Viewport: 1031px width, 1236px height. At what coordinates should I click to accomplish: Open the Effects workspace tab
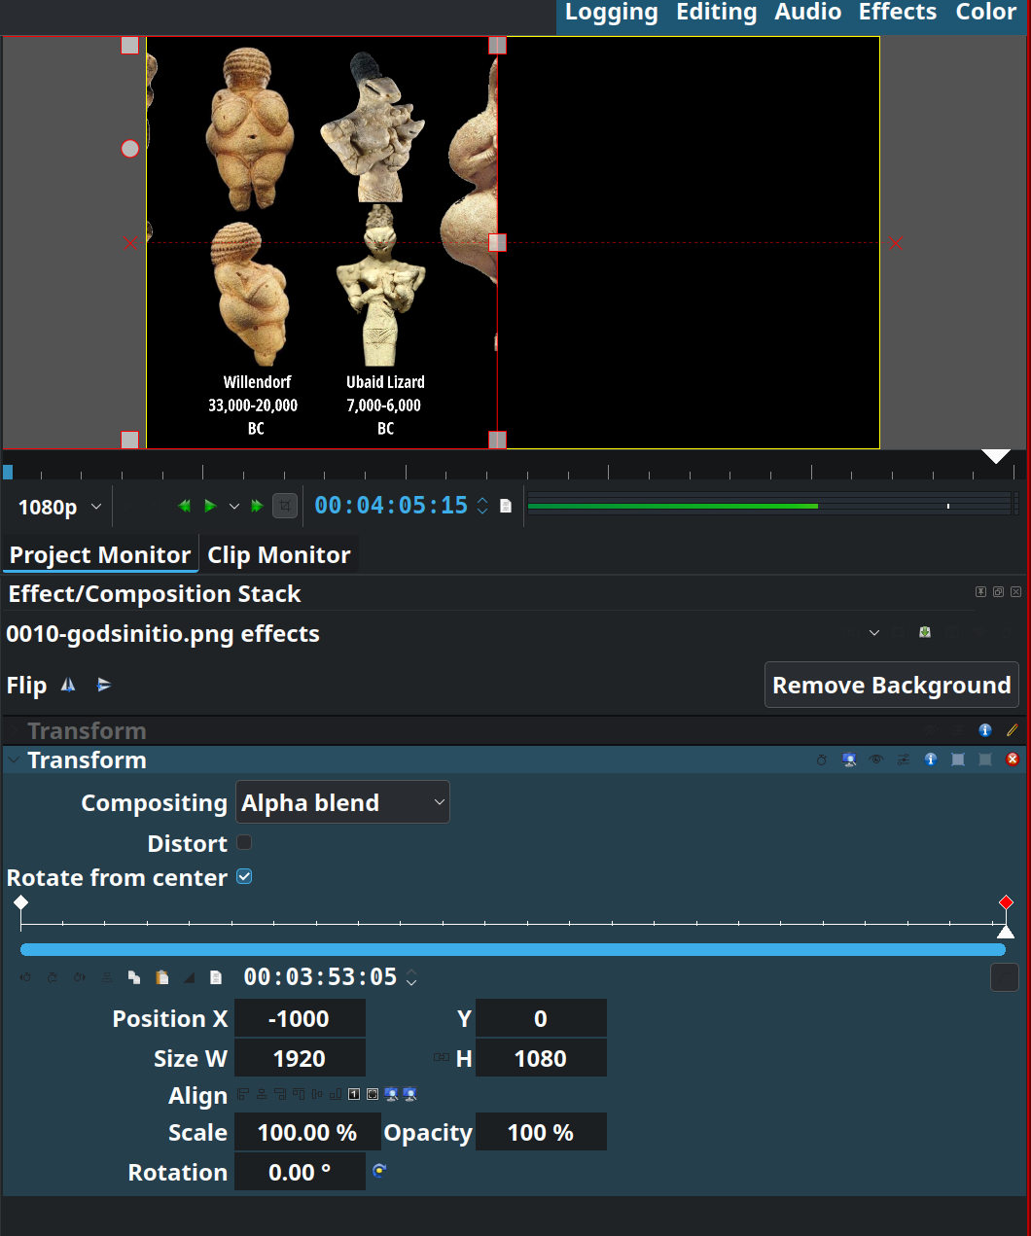coord(897,13)
